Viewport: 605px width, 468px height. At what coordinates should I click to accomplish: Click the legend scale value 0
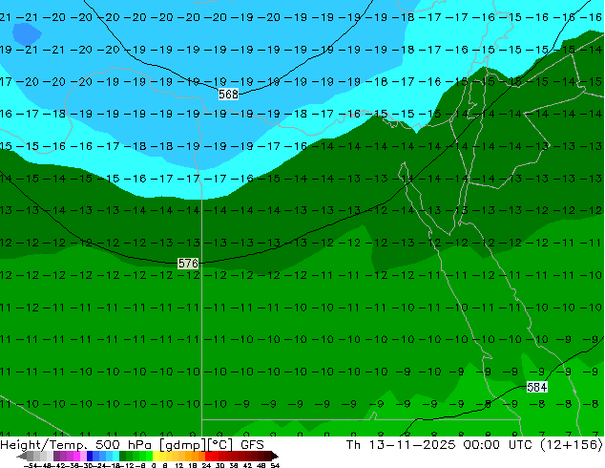154,465
